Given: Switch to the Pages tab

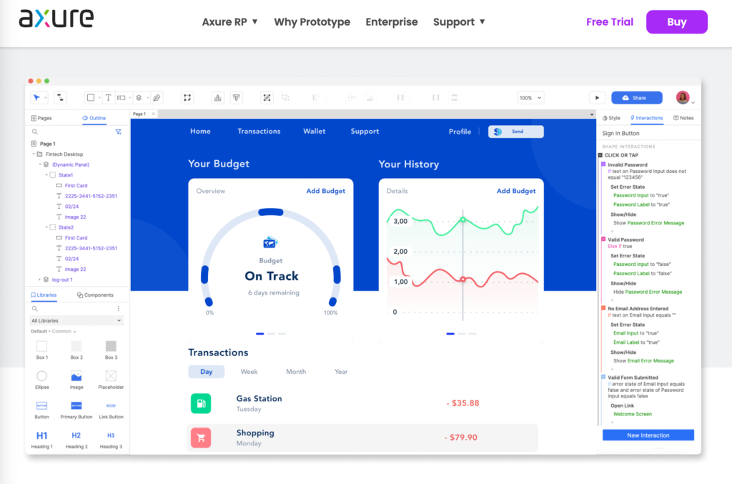Looking at the screenshot, I should [x=41, y=118].
